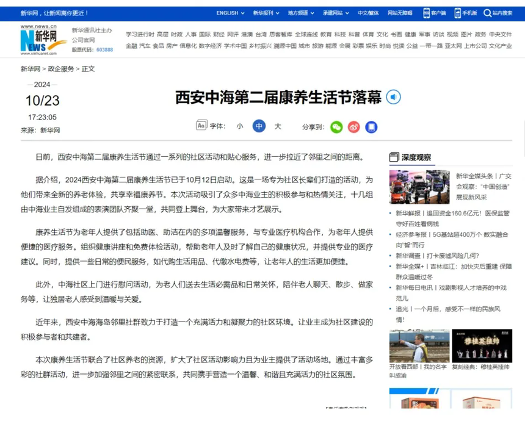The width and height of the screenshot is (525, 435).
Task: Share the article to WeChat
Action: pos(336,127)
